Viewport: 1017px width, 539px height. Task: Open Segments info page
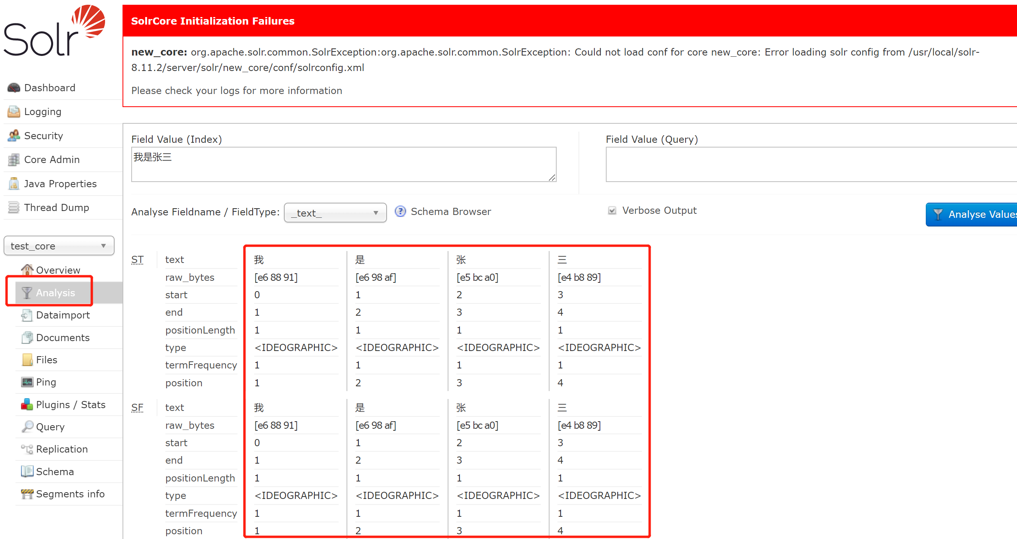click(70, 494)
